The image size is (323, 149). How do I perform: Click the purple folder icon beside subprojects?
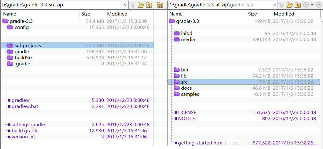pyautogui.click(x=10, y=45)
